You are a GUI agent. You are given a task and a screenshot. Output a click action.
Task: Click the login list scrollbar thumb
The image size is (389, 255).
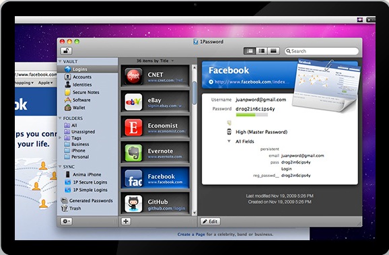194,93
